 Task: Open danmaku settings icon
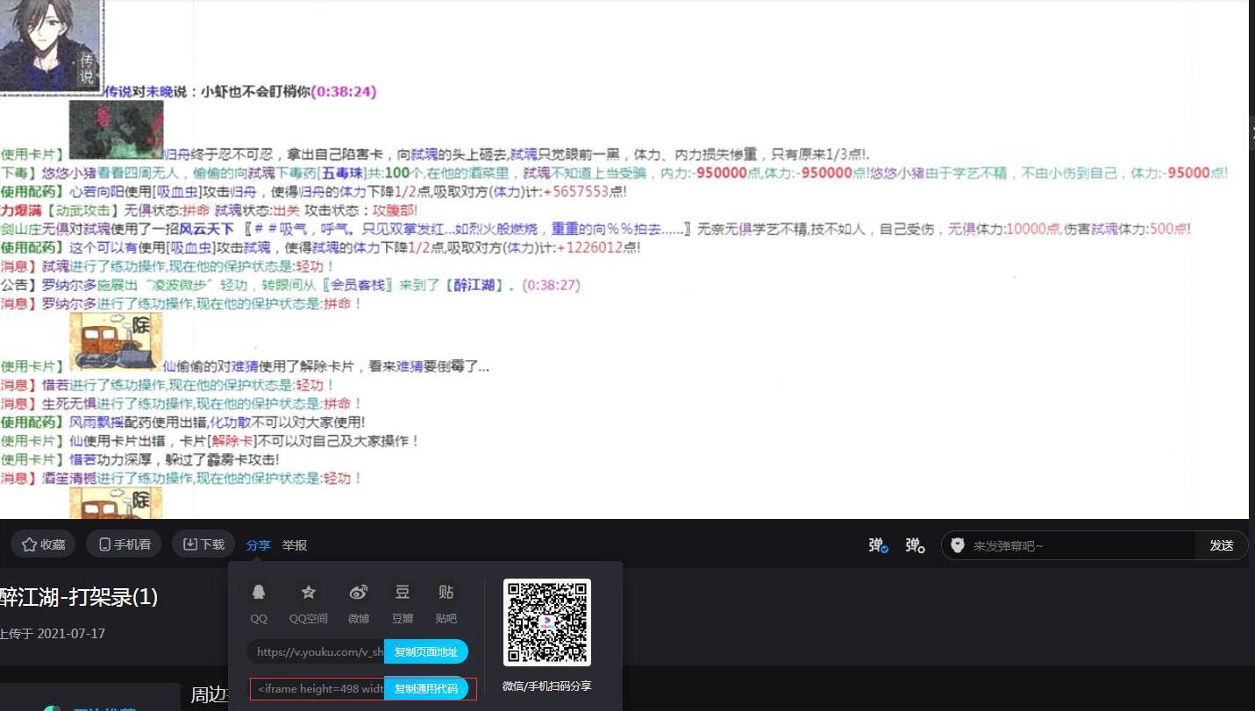pos(916,545)
